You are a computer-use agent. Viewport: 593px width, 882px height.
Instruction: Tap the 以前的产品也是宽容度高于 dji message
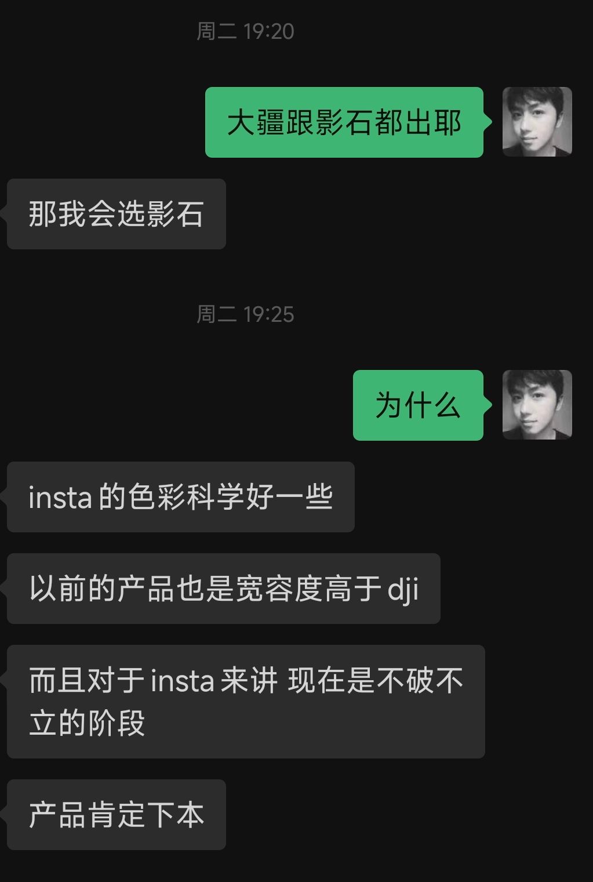pos(224,589)
